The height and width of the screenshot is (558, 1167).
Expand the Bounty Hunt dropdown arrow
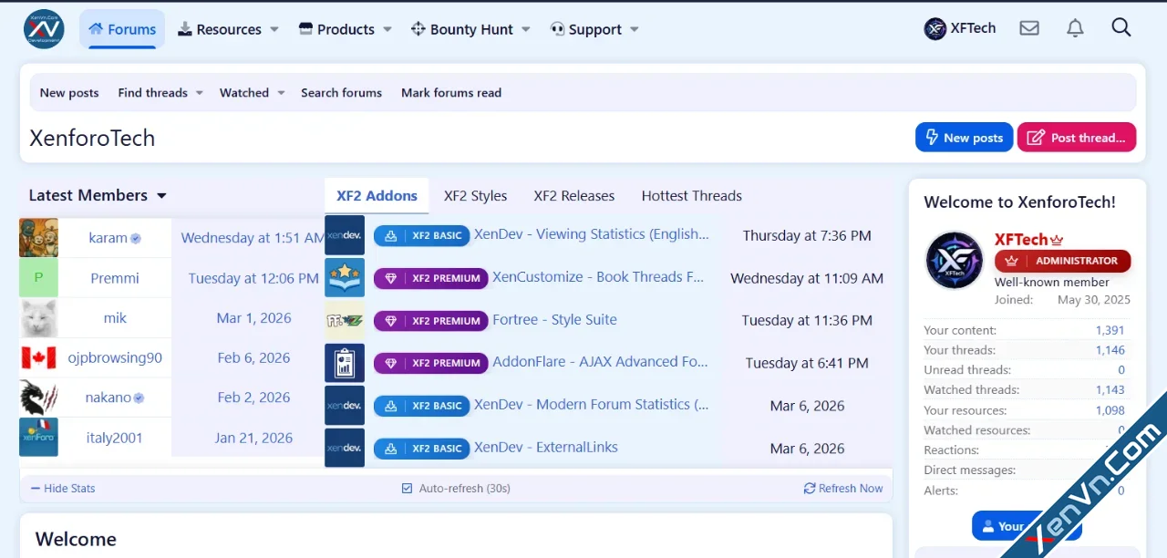click(526, 29)
